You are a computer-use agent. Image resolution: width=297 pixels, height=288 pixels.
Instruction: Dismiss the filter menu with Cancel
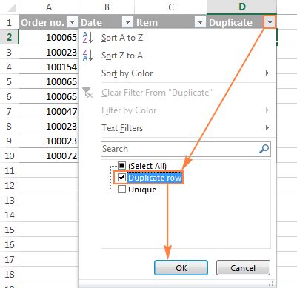(243, 268)
